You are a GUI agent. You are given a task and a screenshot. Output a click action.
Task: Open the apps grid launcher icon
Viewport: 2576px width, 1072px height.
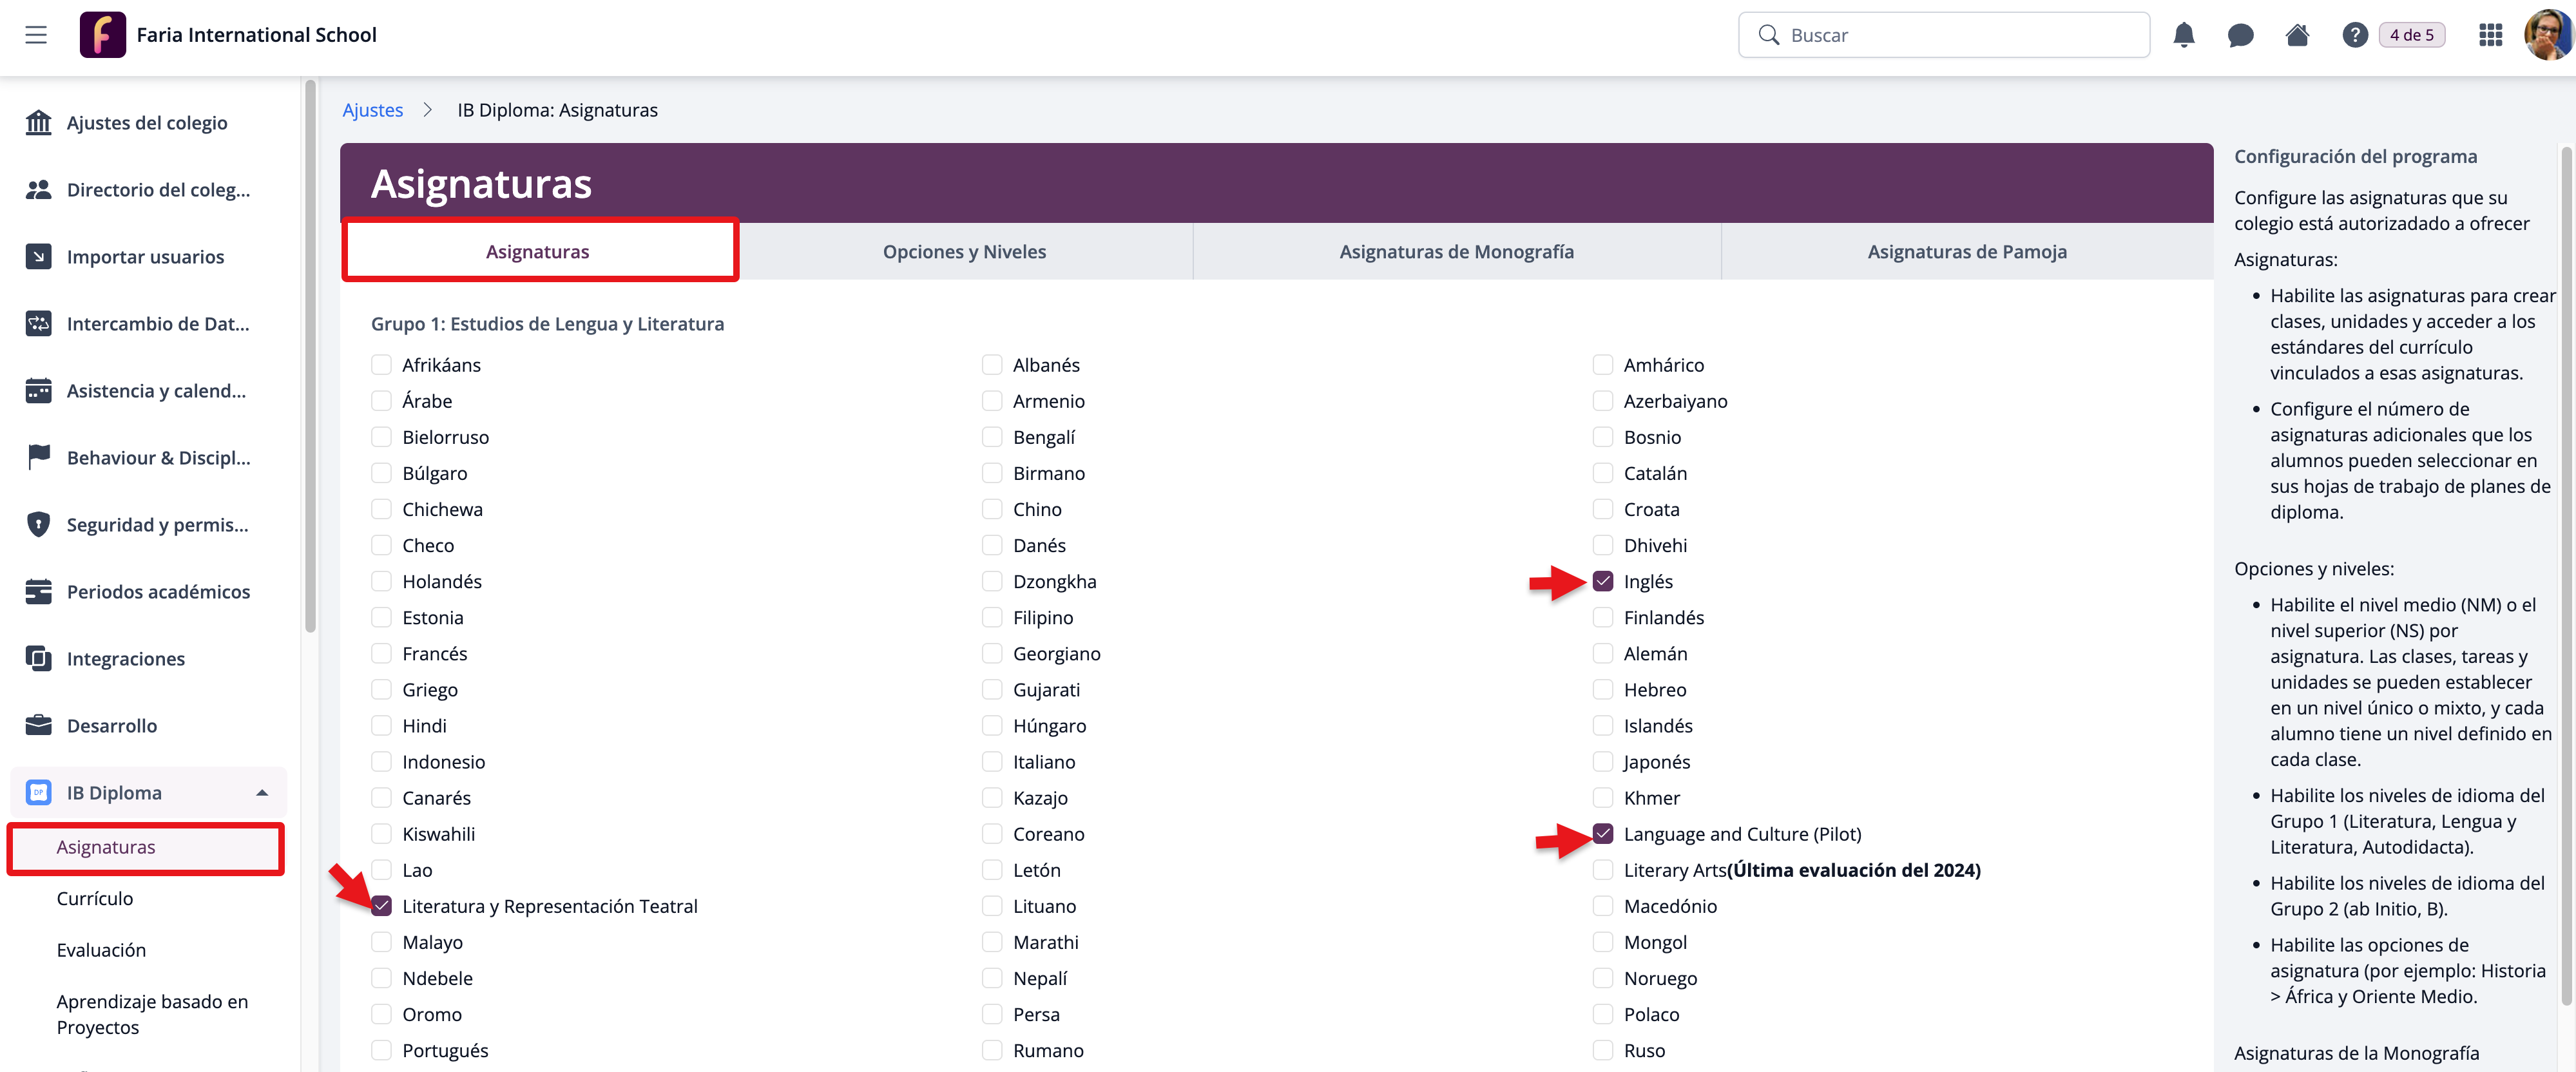coord(2490,35)
